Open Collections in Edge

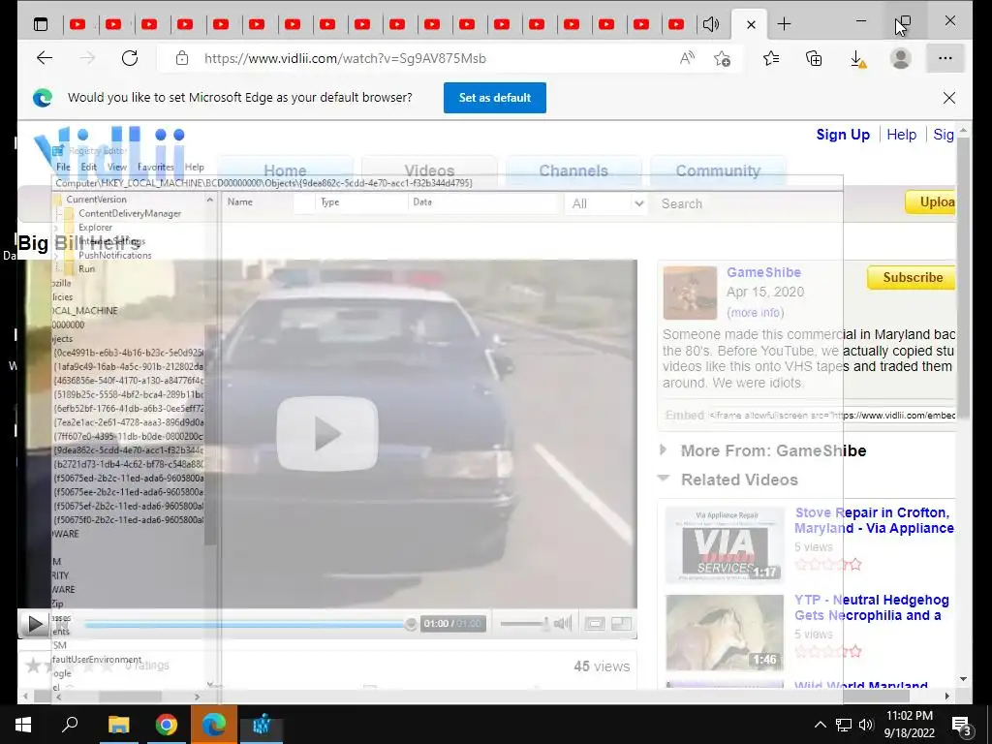pos(814,58)
